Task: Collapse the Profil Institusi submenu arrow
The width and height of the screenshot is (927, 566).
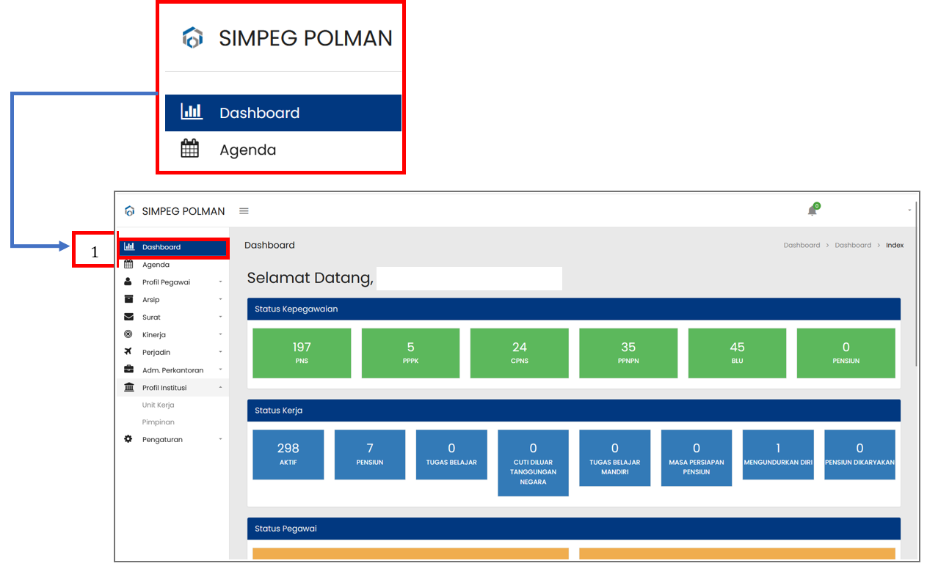Action: coord(220,388)
